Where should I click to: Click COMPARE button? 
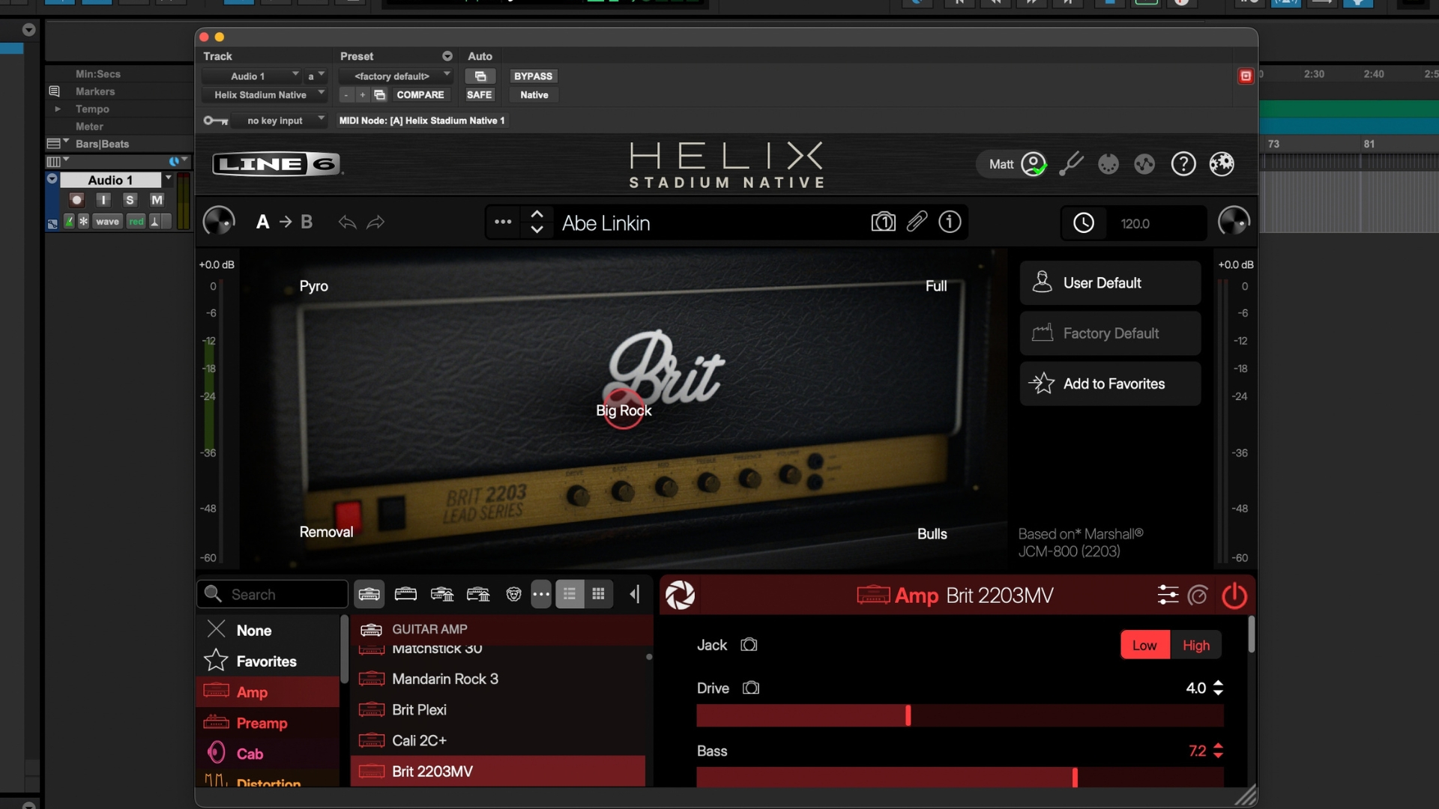coord(420,94)
